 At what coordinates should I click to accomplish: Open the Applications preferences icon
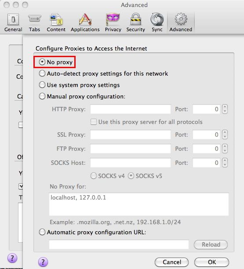click(x=85, y=19)
